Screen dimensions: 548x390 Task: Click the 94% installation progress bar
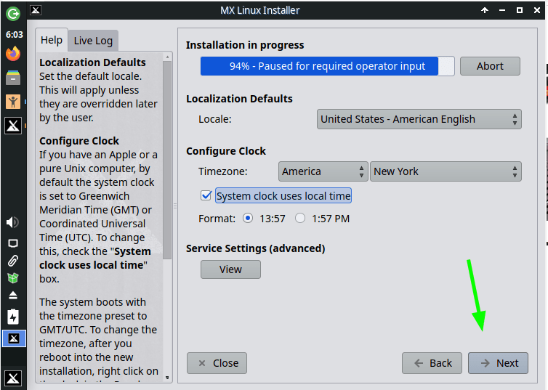(x=328, y=66)
